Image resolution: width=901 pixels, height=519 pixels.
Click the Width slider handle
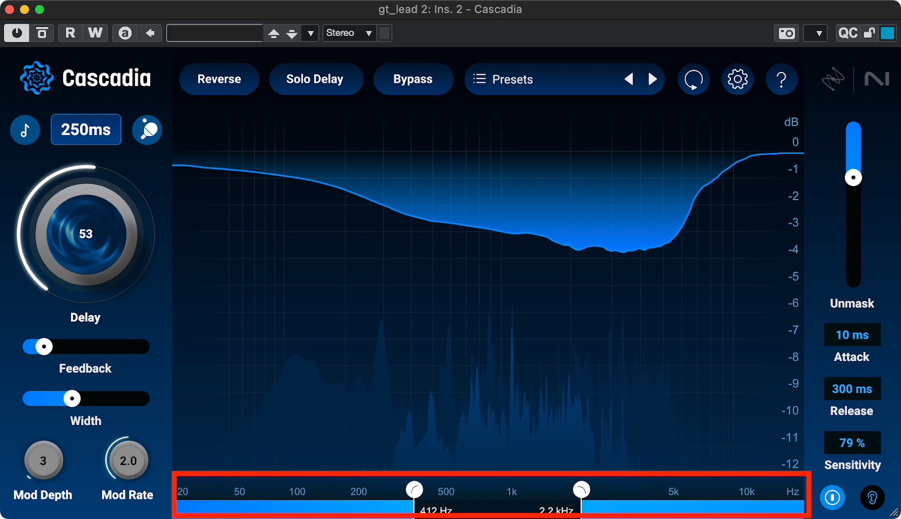point(72,399)
